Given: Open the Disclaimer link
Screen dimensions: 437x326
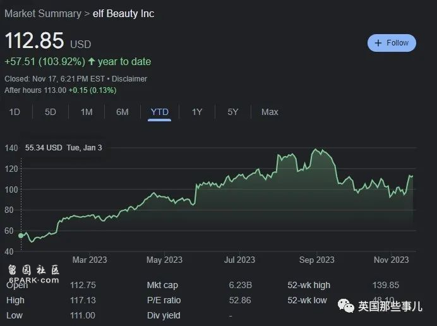Looking at the screenshot, I should click(x=129, y=79).
